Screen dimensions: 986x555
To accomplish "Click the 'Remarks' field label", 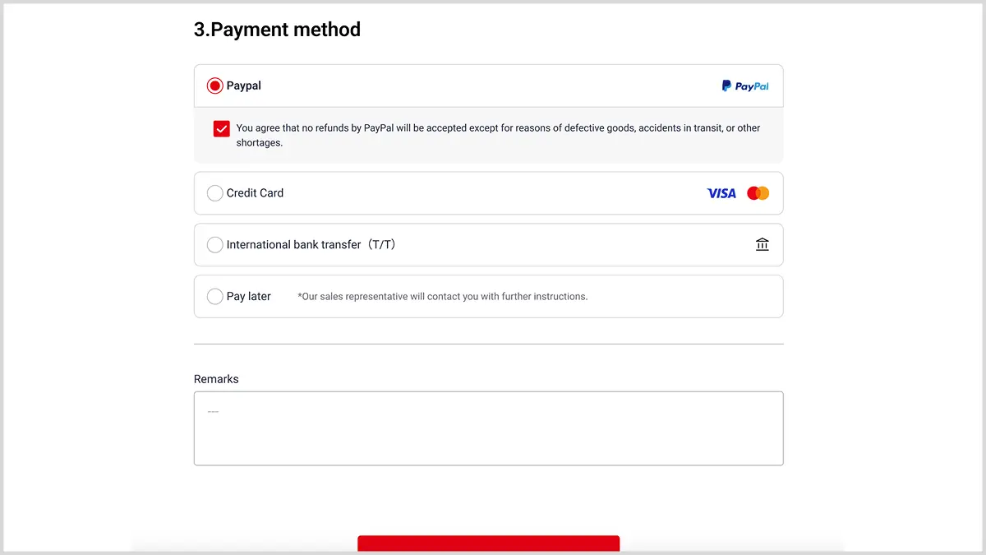I will 216,379.
